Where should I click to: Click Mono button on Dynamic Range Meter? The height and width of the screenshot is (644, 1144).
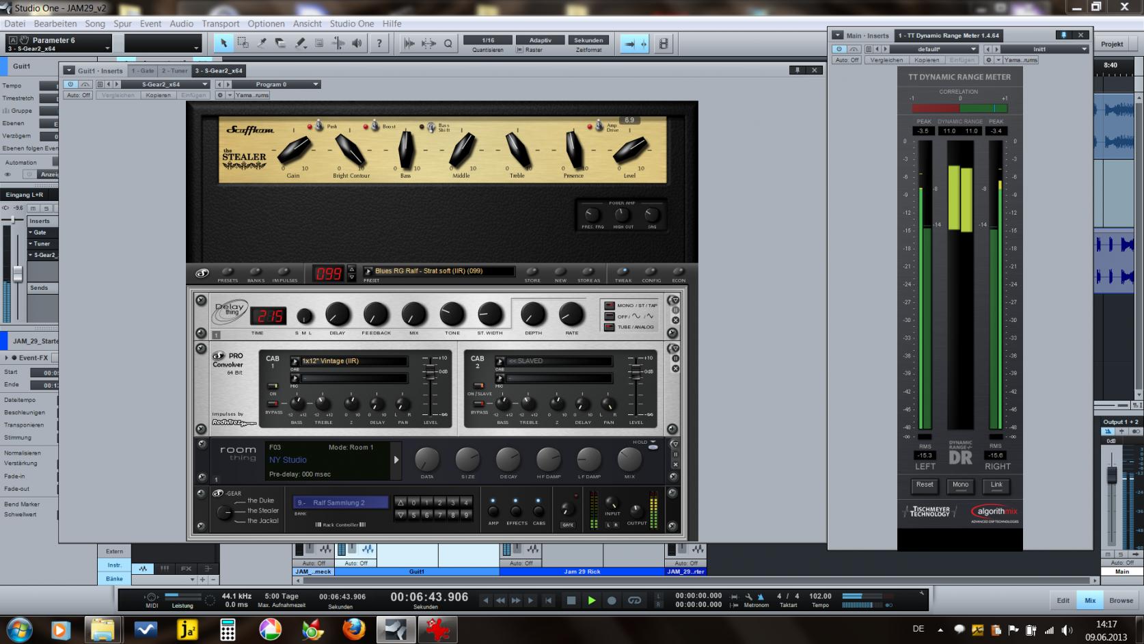click(960, 485)
